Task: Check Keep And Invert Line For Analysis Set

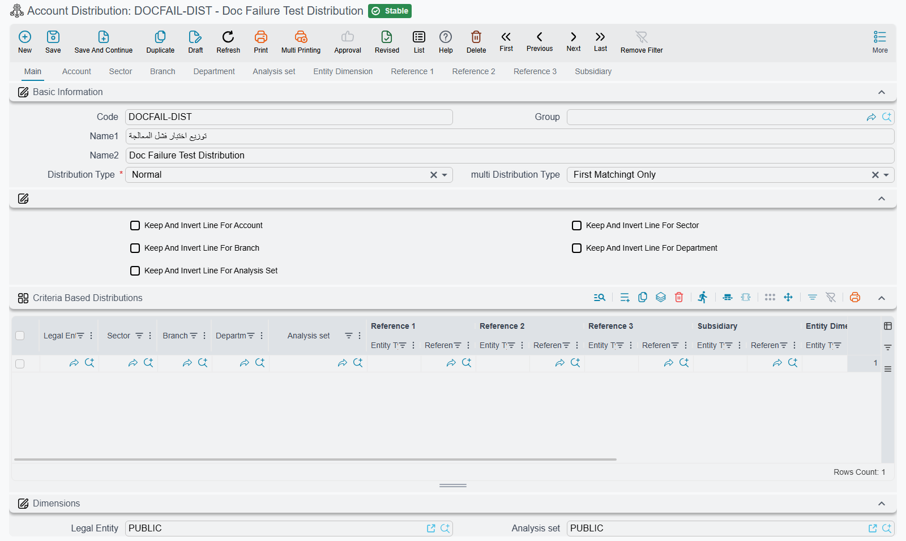Action: pos(135,270)
